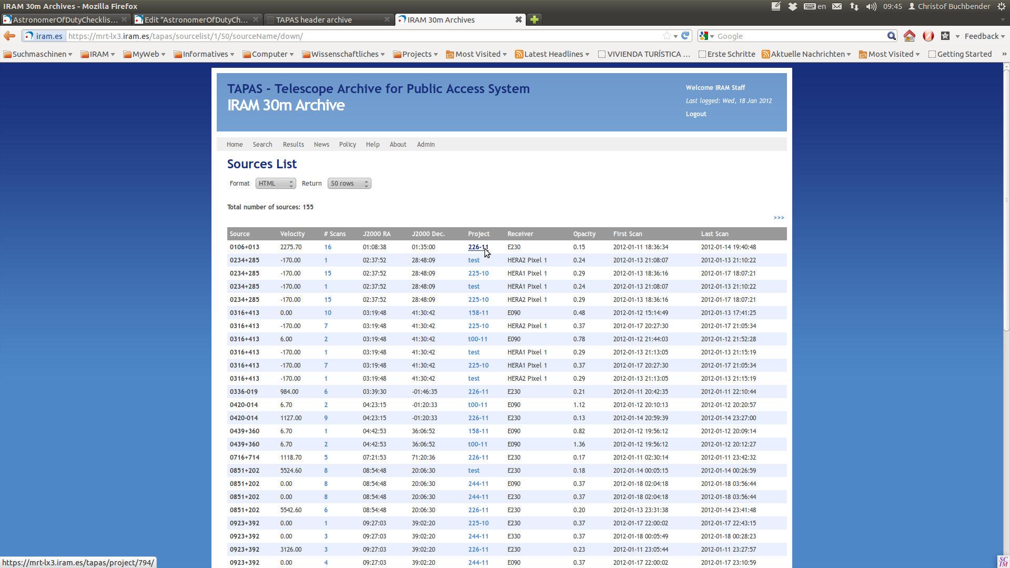Open the Dropbox indicator in system tray
The height and width of the screenshot is (568, 1010).
pyautogui.click(x=792, y=6)
